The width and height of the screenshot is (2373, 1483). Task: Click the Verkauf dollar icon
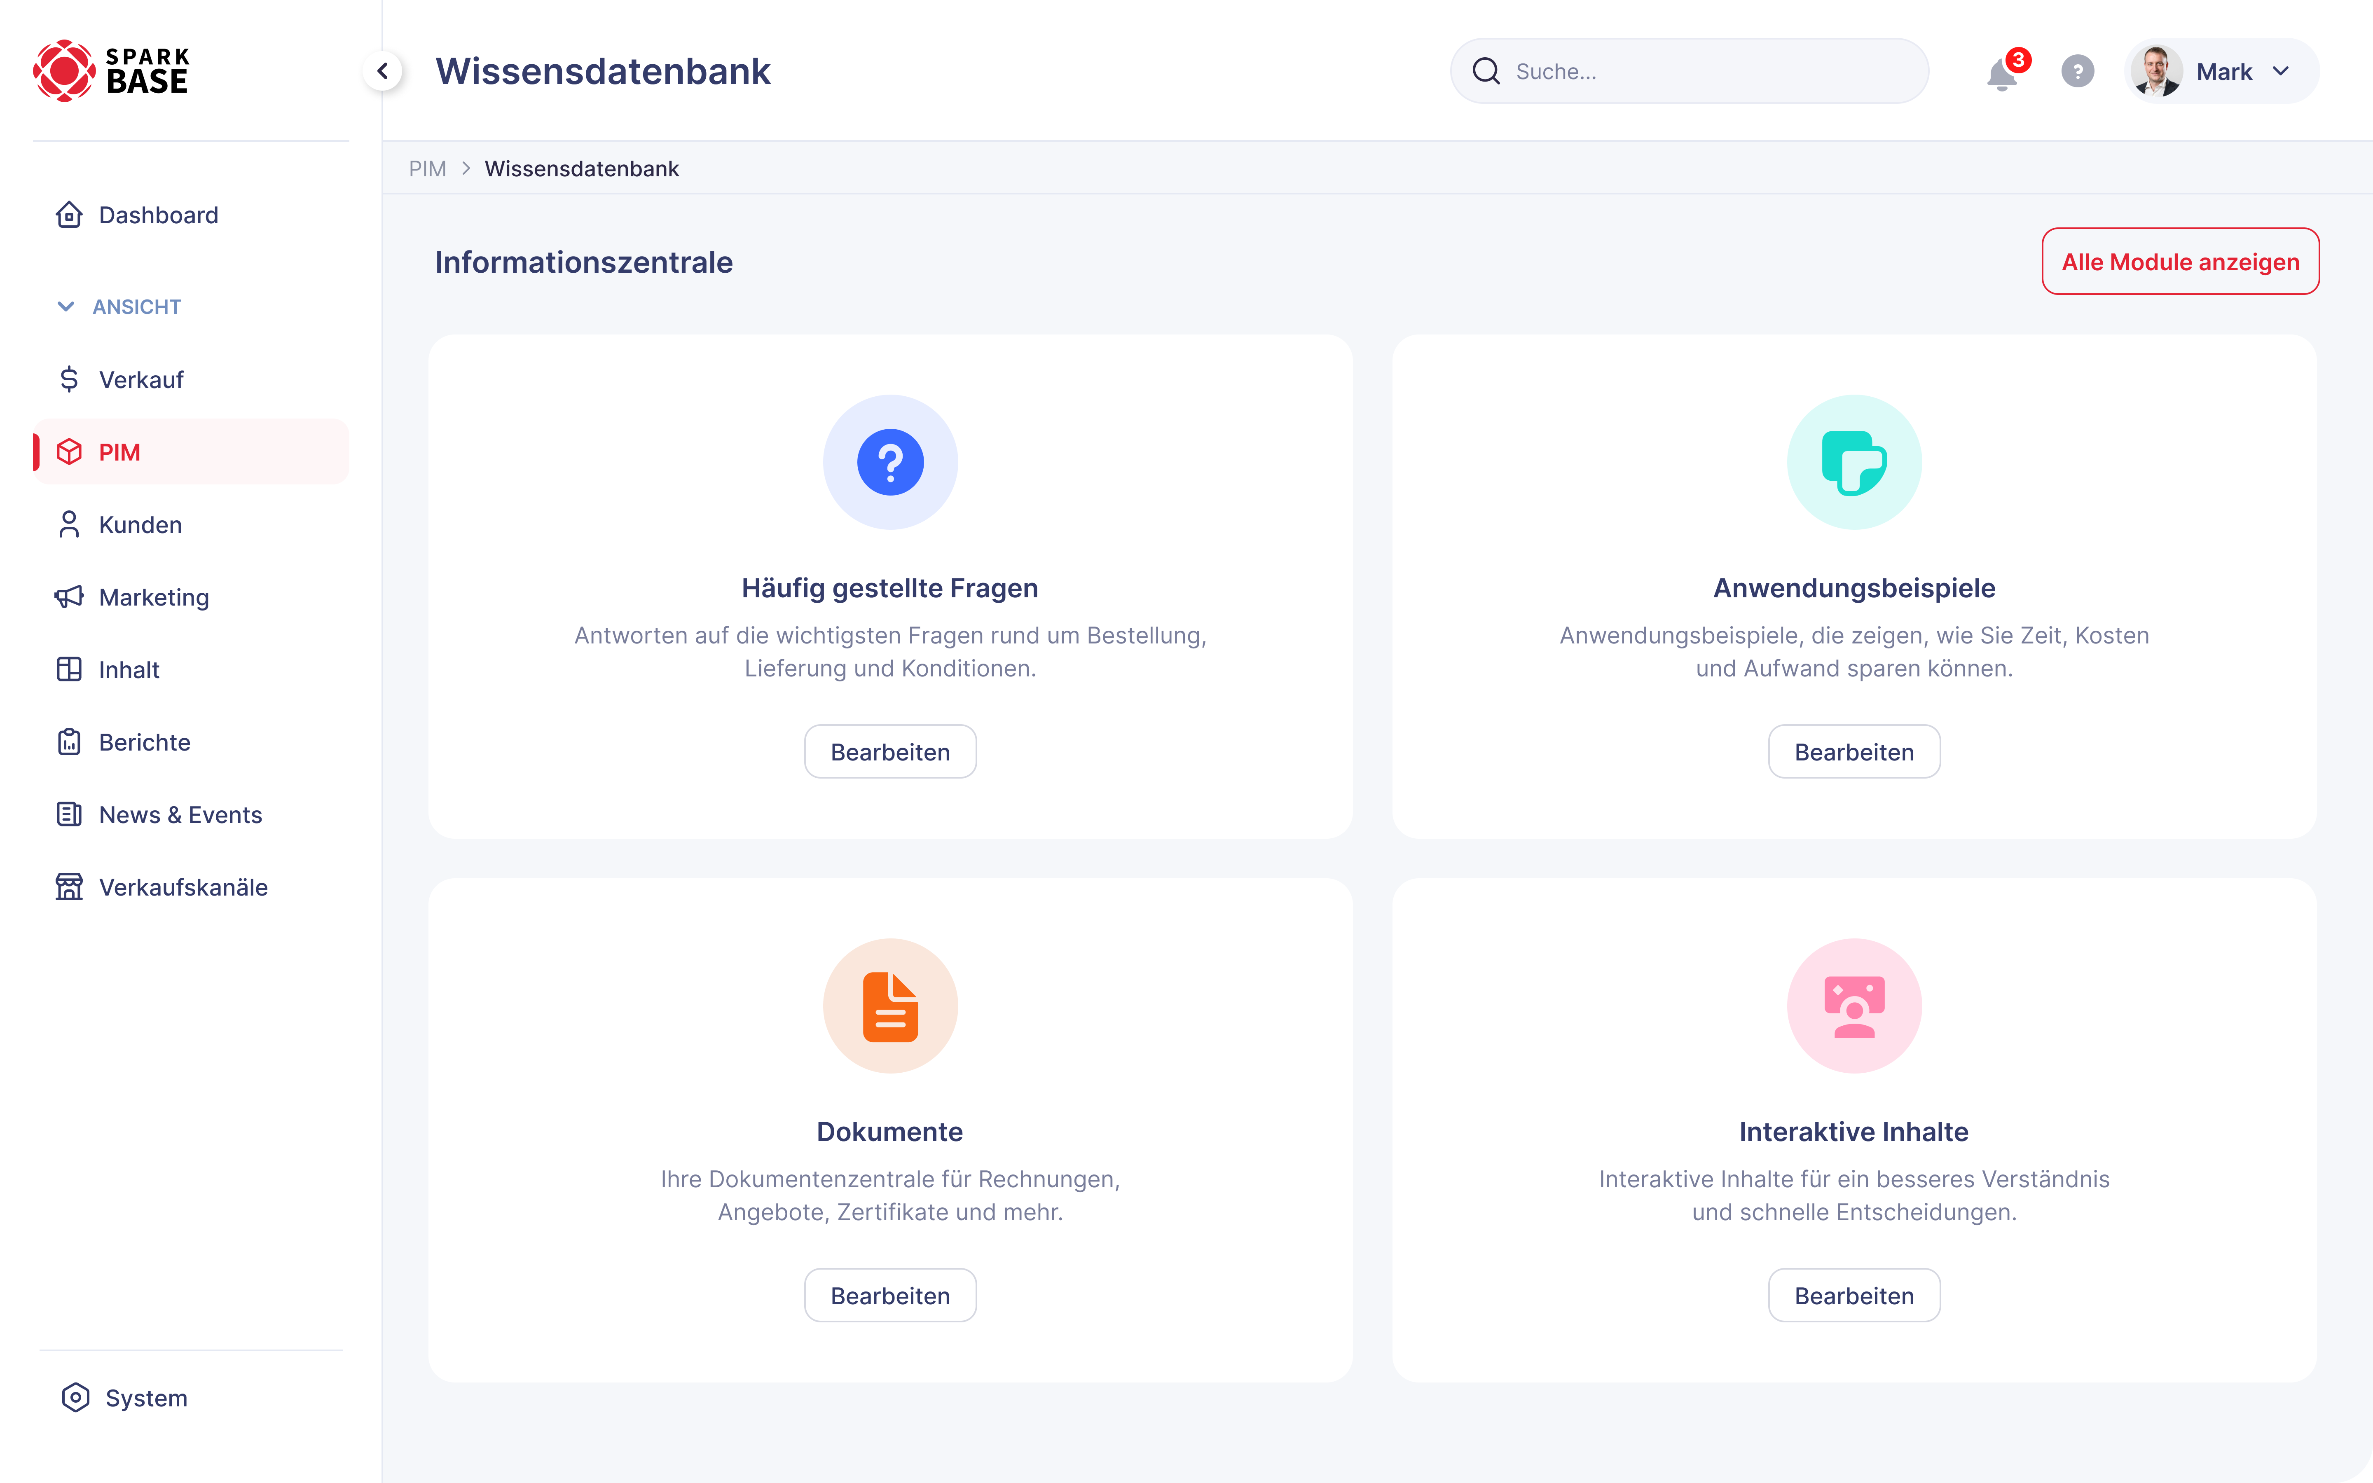click(69, 379)
